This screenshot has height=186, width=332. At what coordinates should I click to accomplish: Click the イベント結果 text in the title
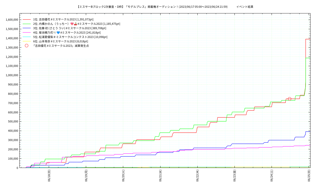pyautogui.click(x=245, y=7)
